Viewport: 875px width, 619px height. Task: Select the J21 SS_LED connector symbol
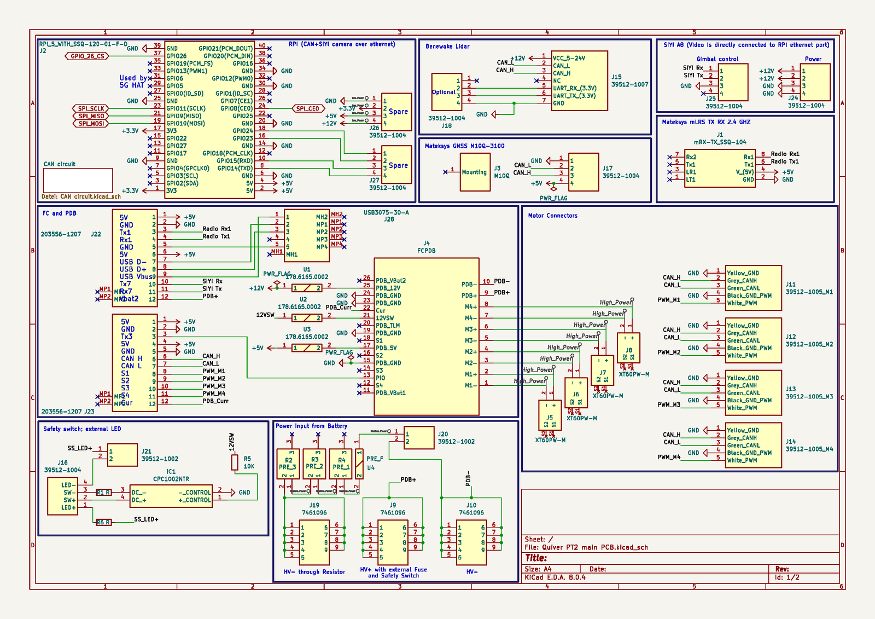122,455
